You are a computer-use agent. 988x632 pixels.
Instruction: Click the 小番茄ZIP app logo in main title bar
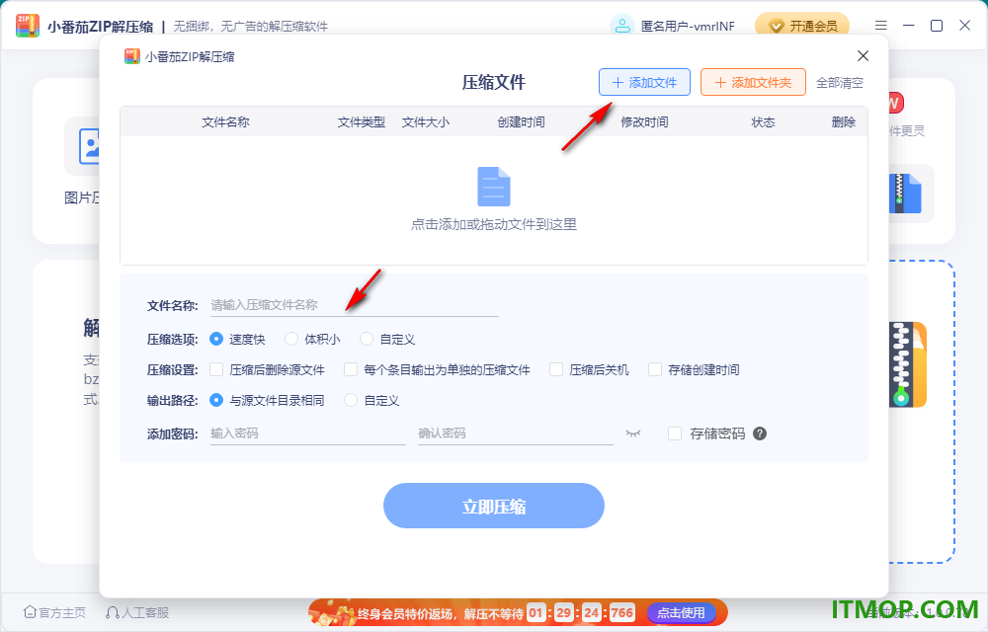click(x=27, y=25)
